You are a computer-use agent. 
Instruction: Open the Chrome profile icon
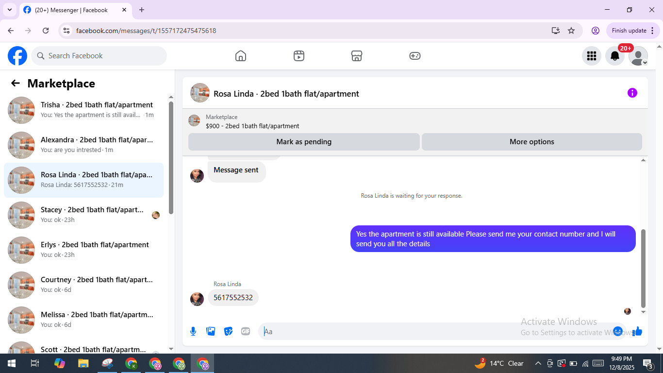pyautogui.click(x=596, y=31)
